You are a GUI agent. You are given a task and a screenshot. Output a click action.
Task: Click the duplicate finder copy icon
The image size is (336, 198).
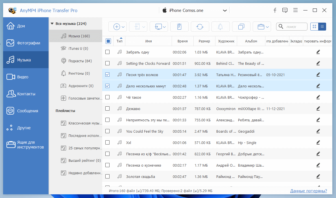[x=241, y=27]
